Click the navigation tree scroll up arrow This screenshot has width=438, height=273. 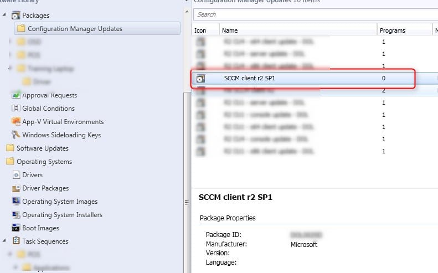pos(187,12)
